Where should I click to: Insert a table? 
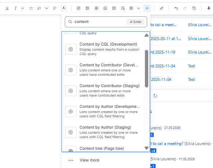[x=131, y=8]
